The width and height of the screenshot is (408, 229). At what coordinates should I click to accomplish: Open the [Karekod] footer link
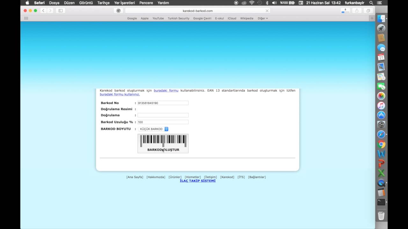point(227,177)
